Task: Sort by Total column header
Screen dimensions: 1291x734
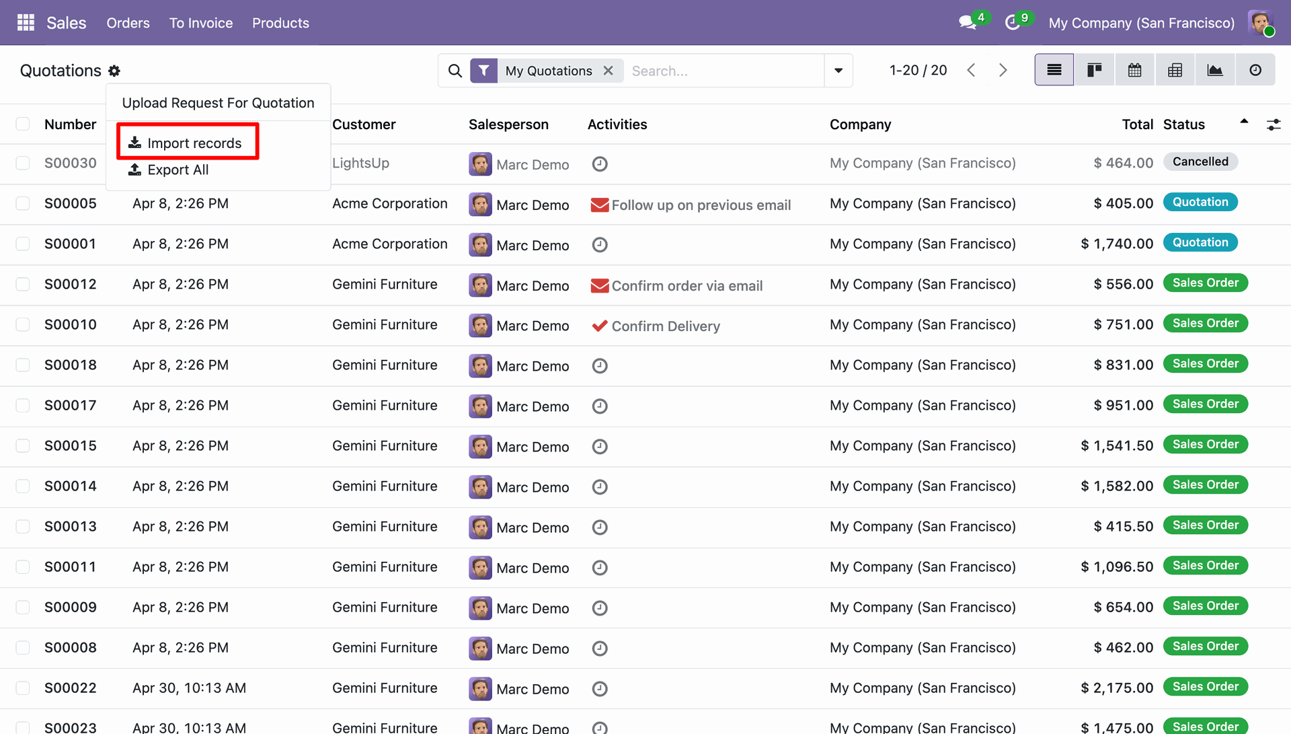Action: [1137, 124]
